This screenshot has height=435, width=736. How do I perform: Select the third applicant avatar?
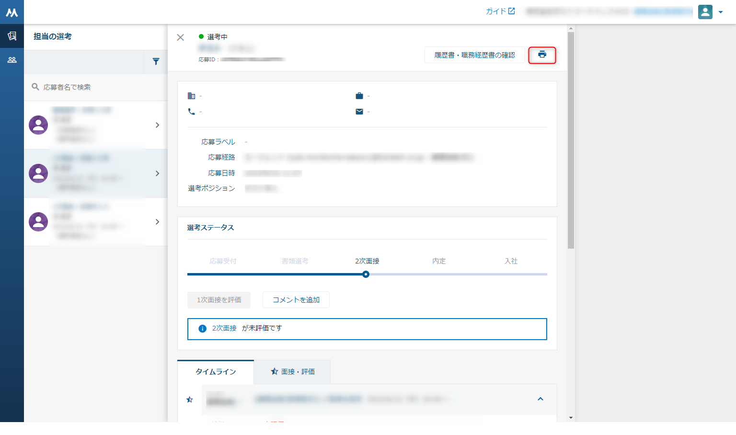pos(38,222)
